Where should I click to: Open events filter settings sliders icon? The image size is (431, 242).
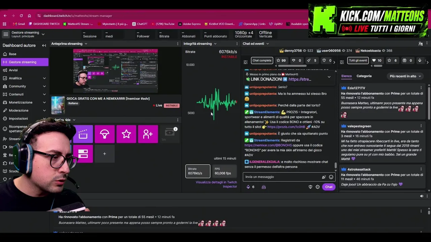click(x=342, y=62)
